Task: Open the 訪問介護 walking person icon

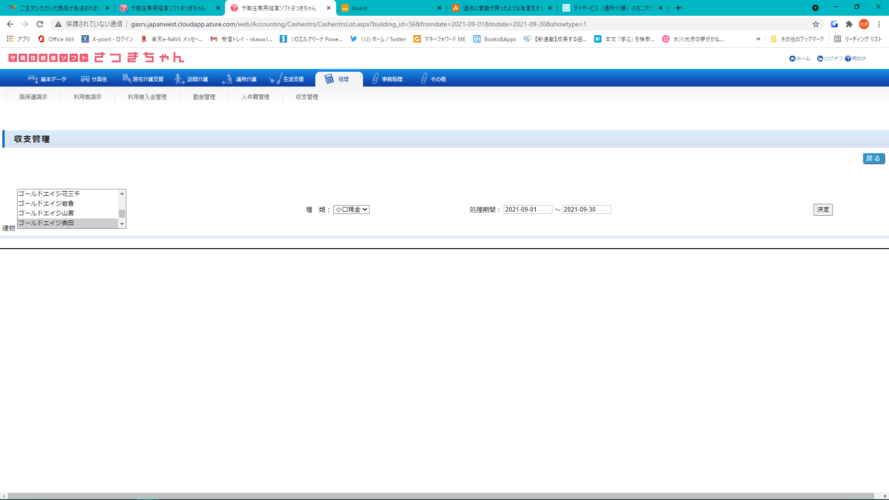Action: [179, 79]
